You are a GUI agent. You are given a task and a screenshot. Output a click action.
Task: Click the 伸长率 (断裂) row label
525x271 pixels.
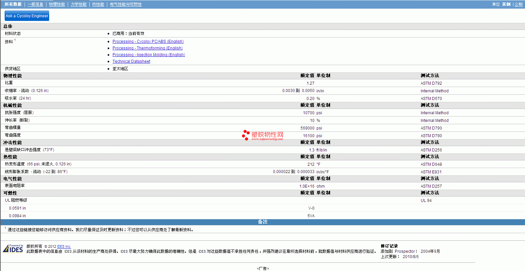(x=17, y=120)
